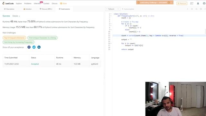Collapse the frequencySort fold arrow on line 2
Viewport: 206px width, 116px height.
tap(111, 16)
